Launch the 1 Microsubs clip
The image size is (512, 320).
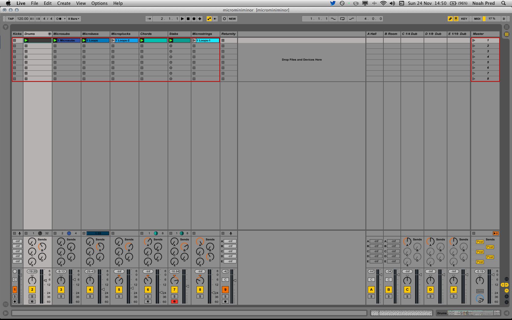click(x=55, y=40)
